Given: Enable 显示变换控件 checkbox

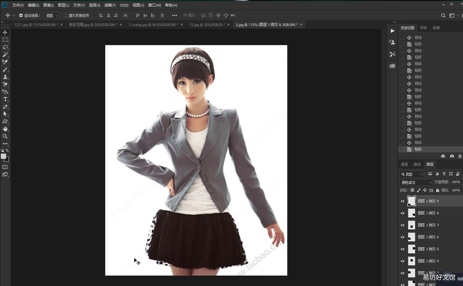Looking at the screenshot, I should (x=65, y=15).
